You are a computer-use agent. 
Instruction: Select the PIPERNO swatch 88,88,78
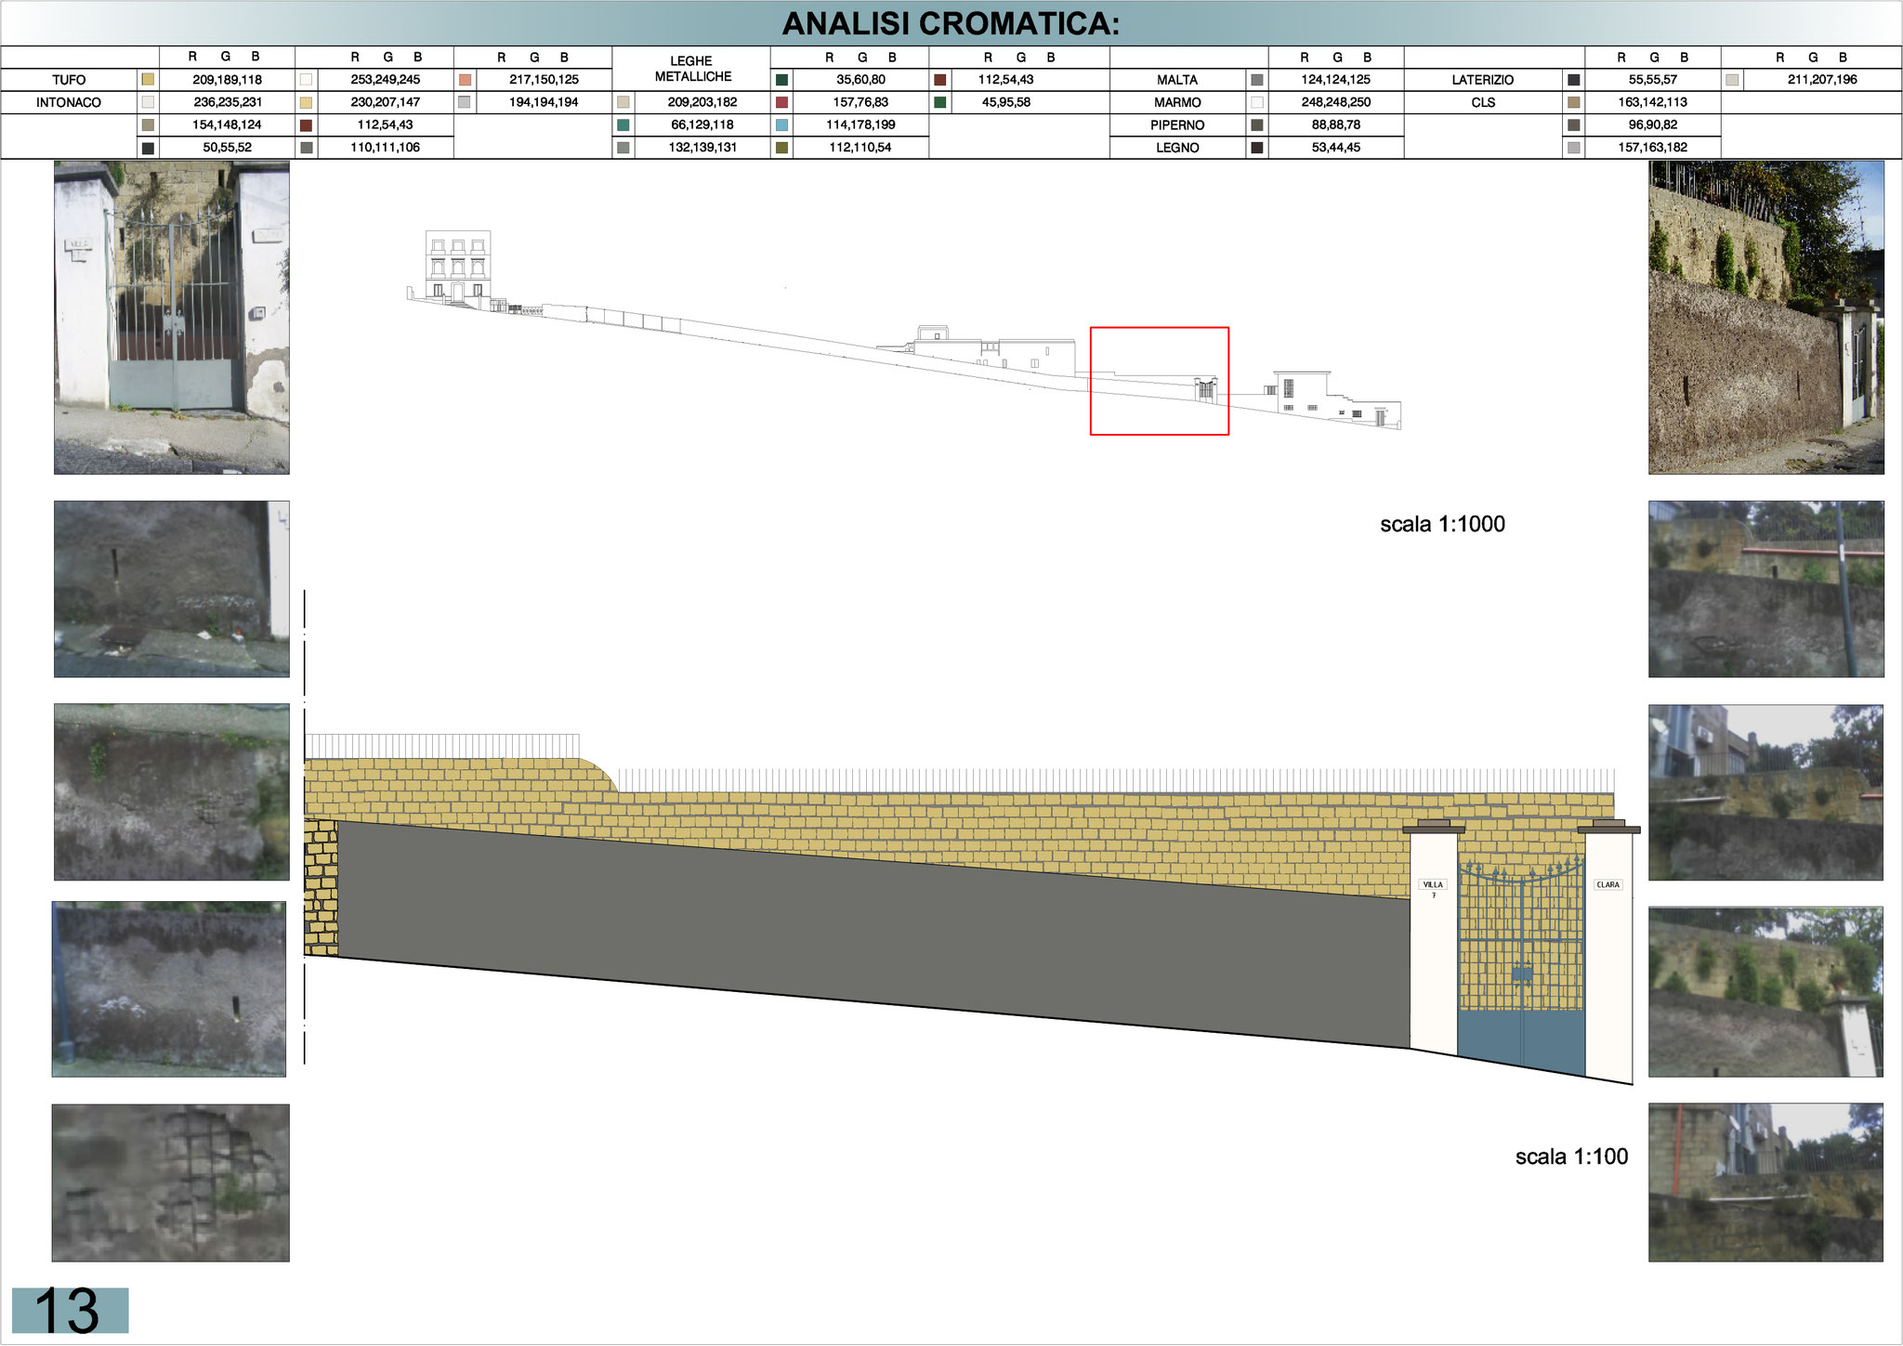click(1257, 124)
